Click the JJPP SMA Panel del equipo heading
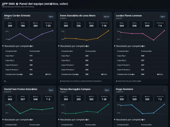 coord(35,4)
